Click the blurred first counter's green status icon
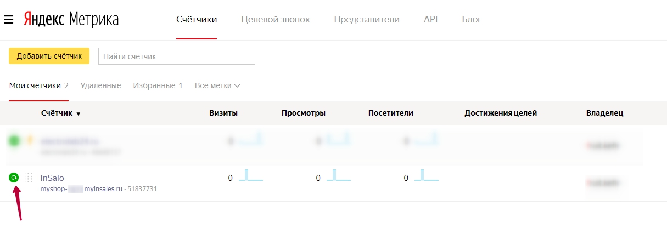 click(x=14, y=141)
